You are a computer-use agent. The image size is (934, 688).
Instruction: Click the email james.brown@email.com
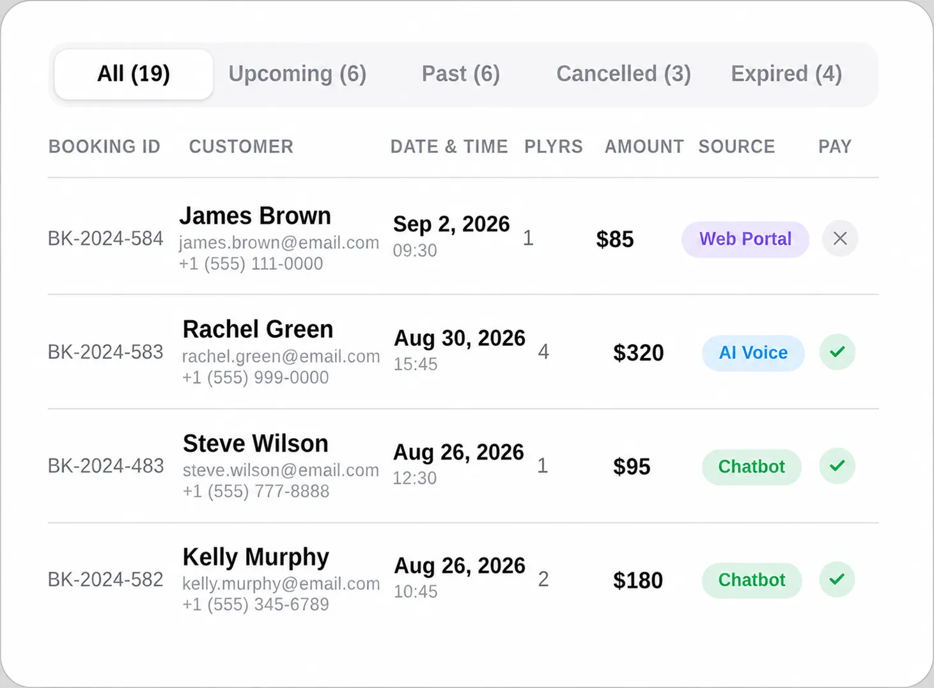279,243
